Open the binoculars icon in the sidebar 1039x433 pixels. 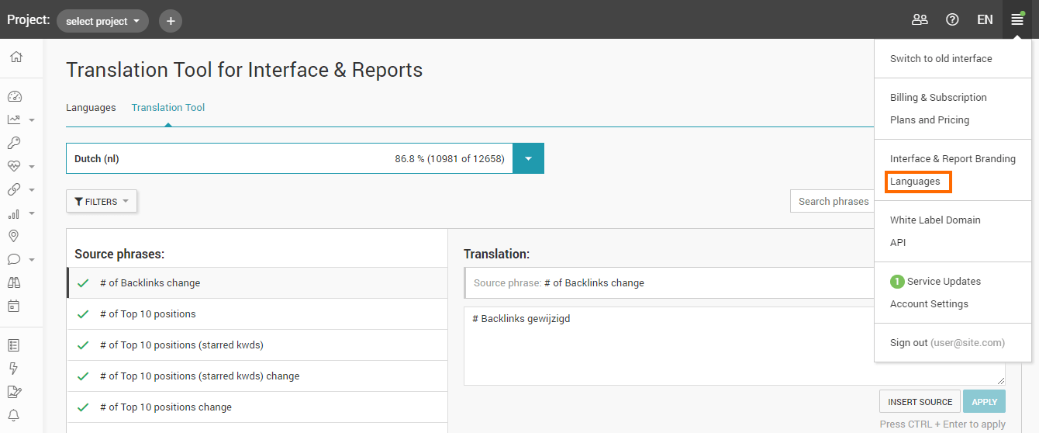(x=14, y=282)
